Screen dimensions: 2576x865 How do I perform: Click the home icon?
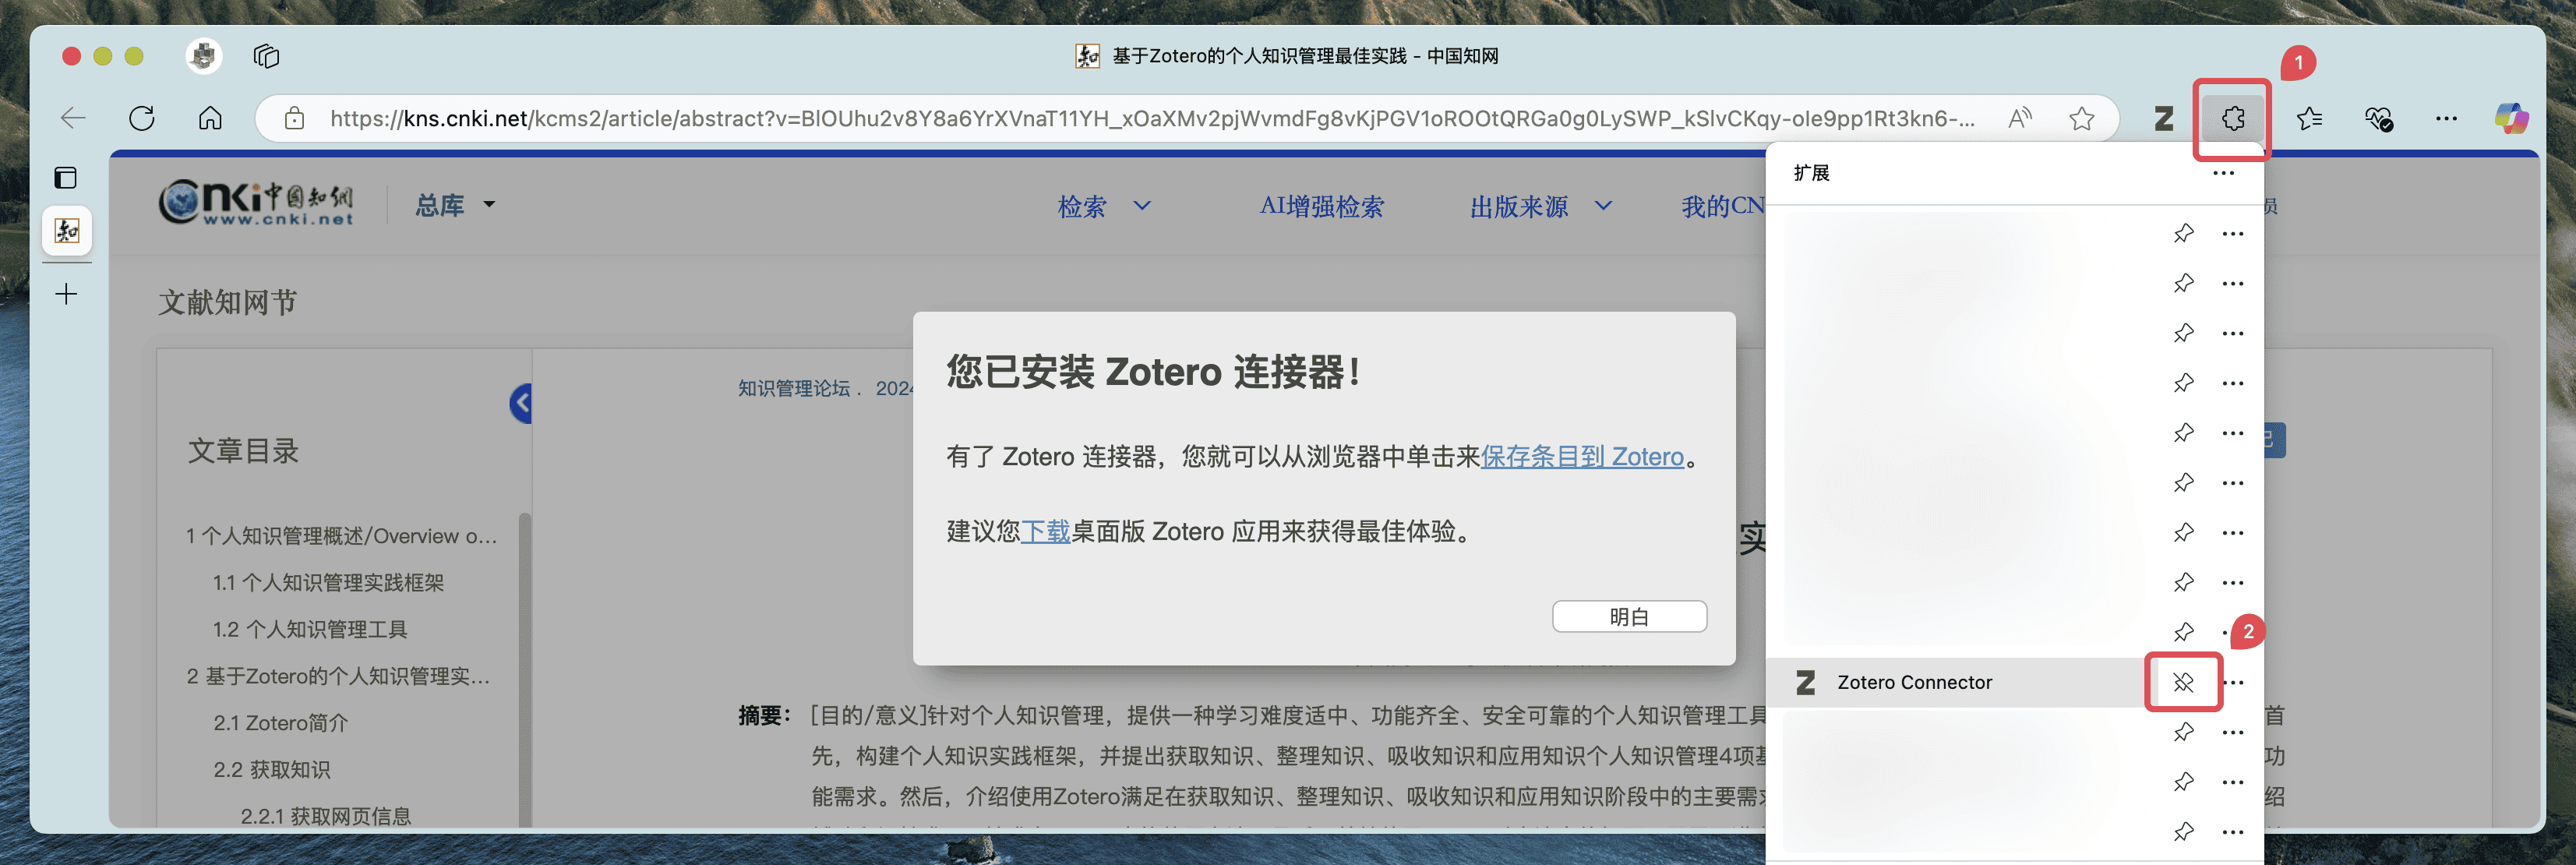(210, 118)
